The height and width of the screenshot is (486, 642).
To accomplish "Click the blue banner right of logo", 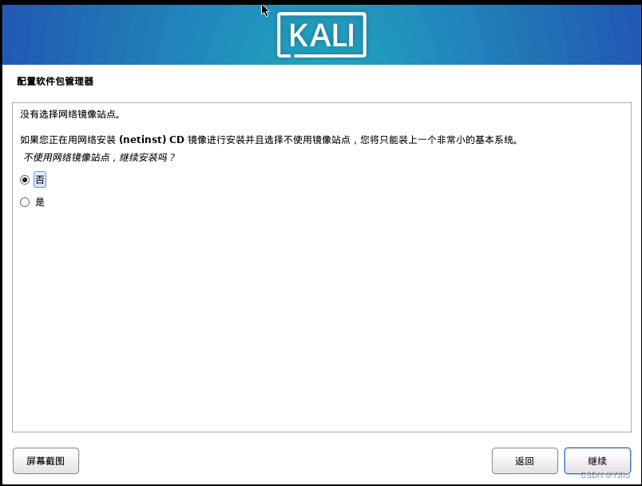I will click(x=504, y=35).
